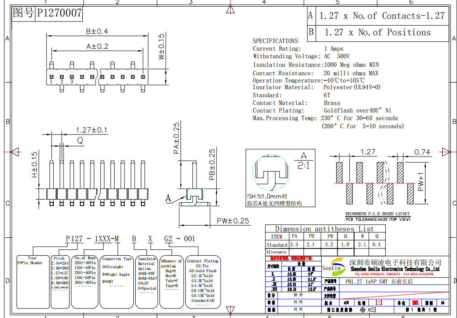Click the product name PH1.27 1xNP SMT field
The height and width of the screenshot is (318, 457).
point(379,282)
